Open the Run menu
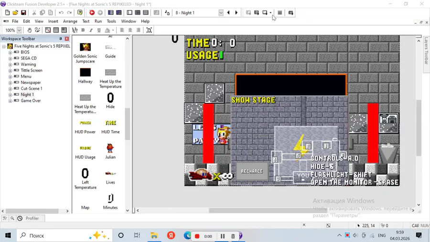Viewport: 430px width, 242px height. pos(98,21)
